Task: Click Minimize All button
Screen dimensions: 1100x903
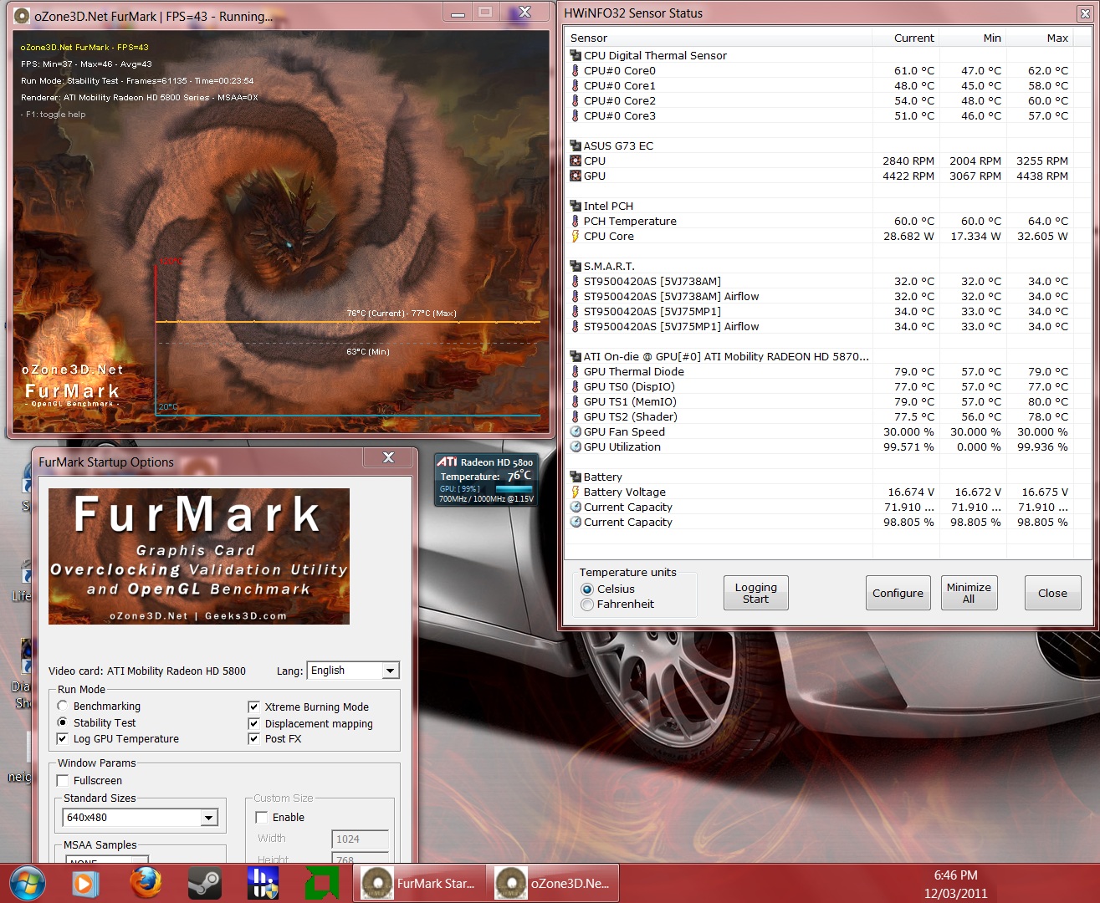Action: click(969, 593)
